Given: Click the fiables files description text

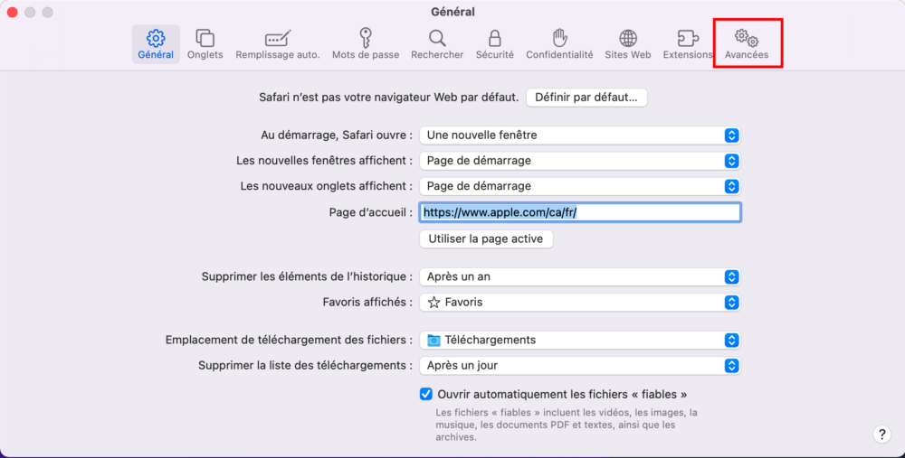Looking at the screenshot, I should pyautogui.click(x=567, y=425).
